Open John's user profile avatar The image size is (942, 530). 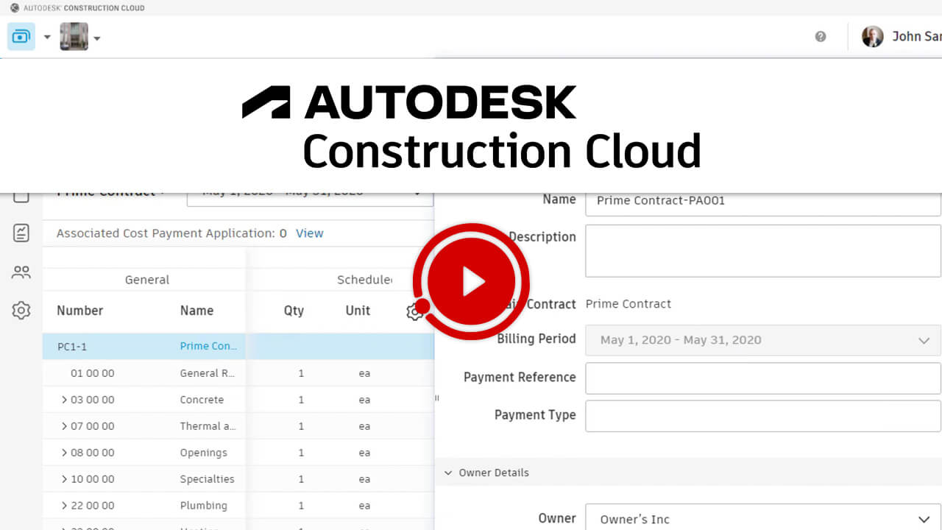tap(872, 37)
